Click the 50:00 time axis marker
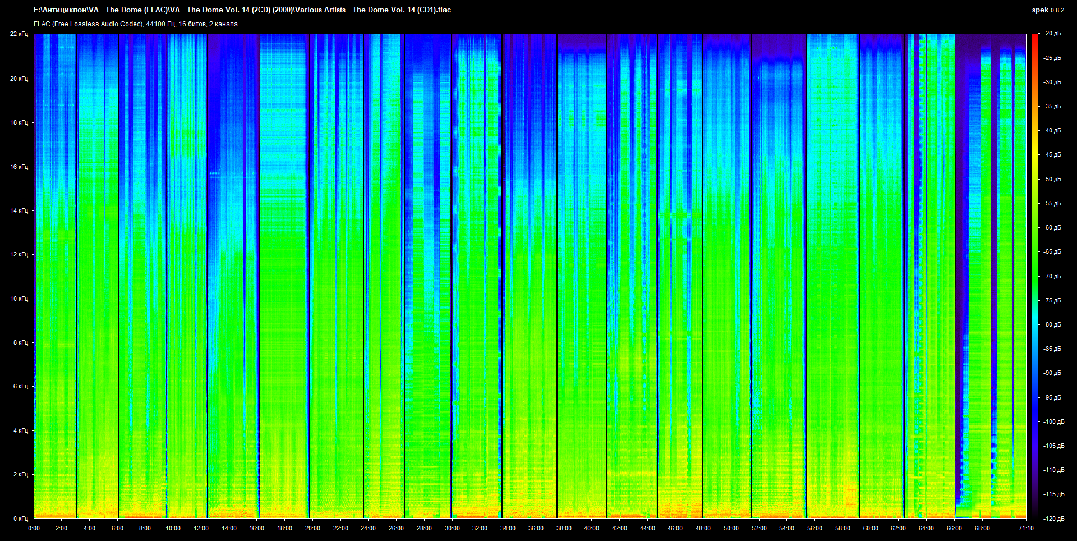The width and height of the screenshot is (1077, 541). pyautogui.click(x=731, y=528)
